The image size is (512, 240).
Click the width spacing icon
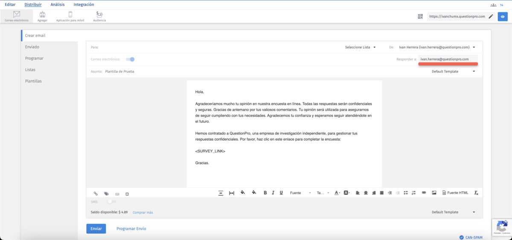click(x=232, y=193)
